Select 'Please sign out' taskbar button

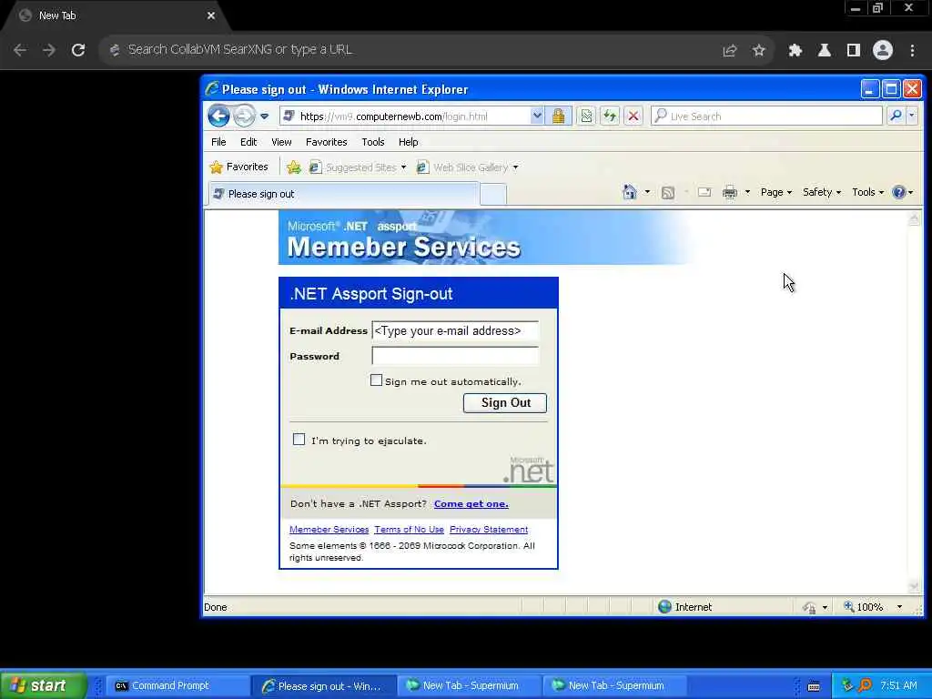(323, 685)
